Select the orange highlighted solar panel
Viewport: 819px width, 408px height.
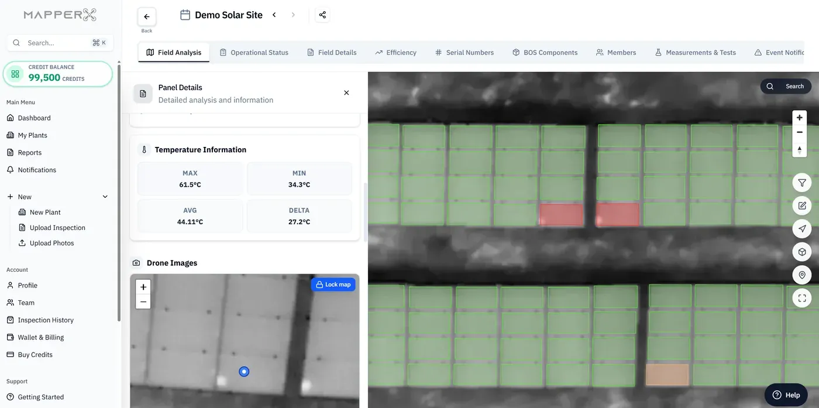(667, 375)
